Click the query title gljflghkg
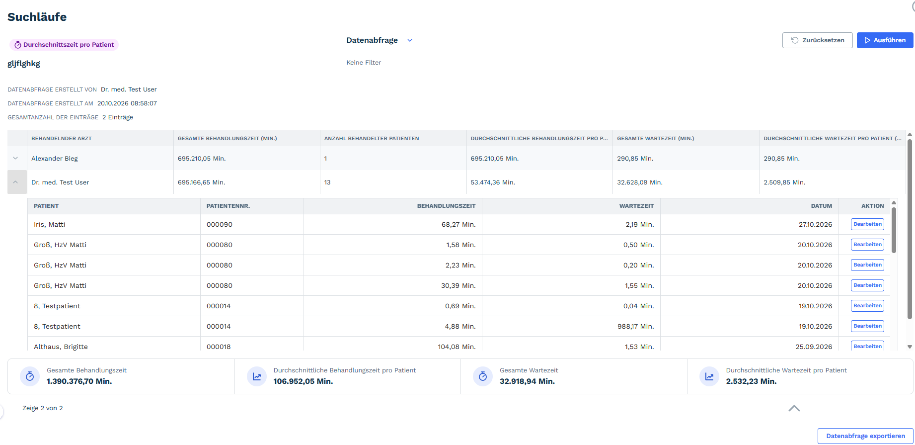Screen dimensions: 915x445 24,64
